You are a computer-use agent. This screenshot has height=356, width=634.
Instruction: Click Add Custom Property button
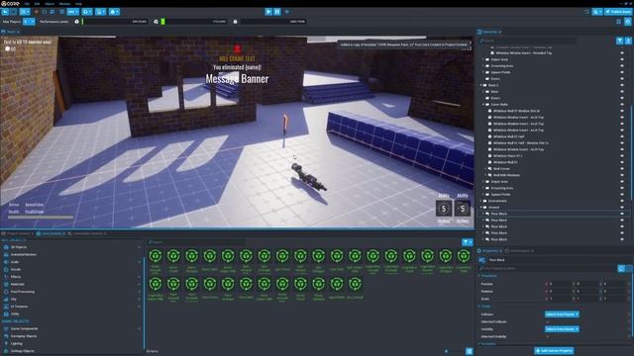[554, 351]
